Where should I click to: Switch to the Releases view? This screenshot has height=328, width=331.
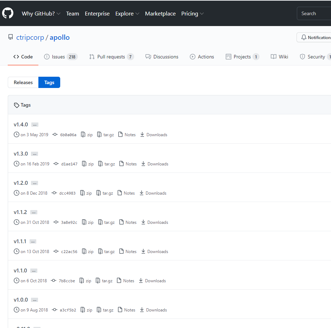[x=23, y=82]
